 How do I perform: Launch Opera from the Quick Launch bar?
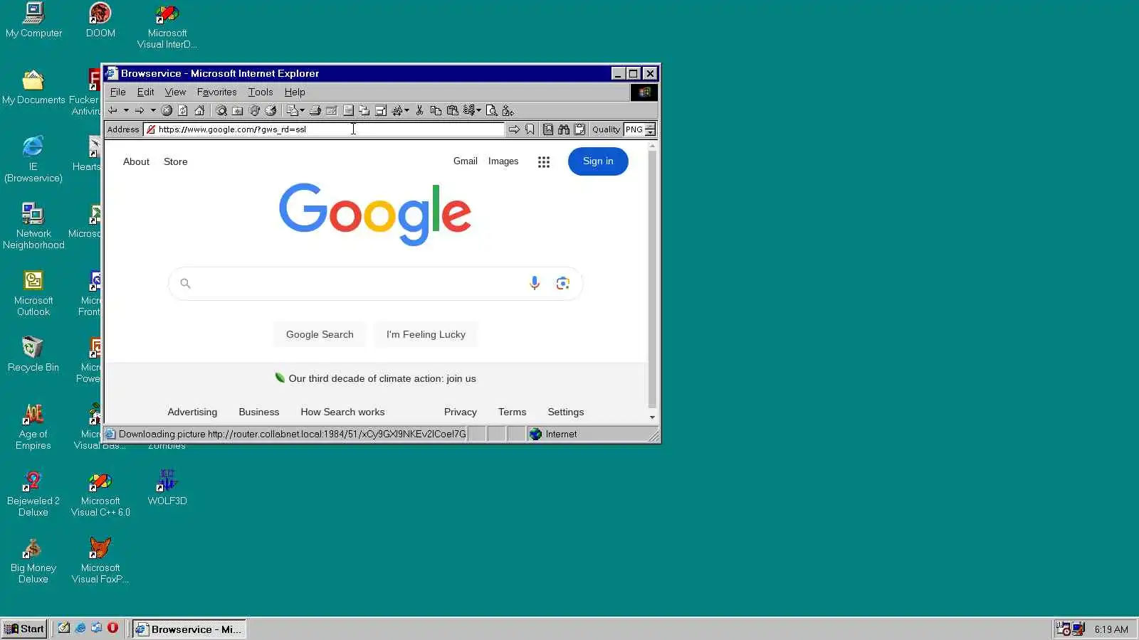point(112,628)
